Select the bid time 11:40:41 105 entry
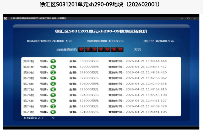The image size is (203, 131). pos(146,112)
